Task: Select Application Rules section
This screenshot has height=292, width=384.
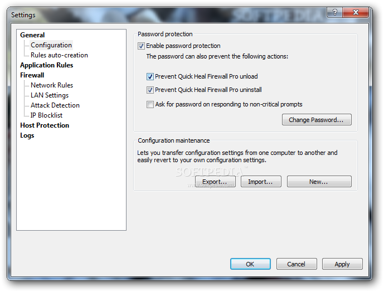Action: (x=46, y=65)
